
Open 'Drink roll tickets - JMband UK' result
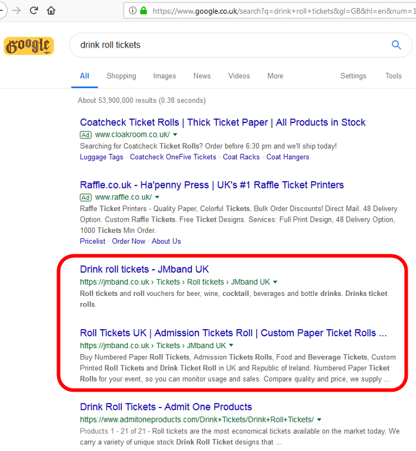point(144,270)
